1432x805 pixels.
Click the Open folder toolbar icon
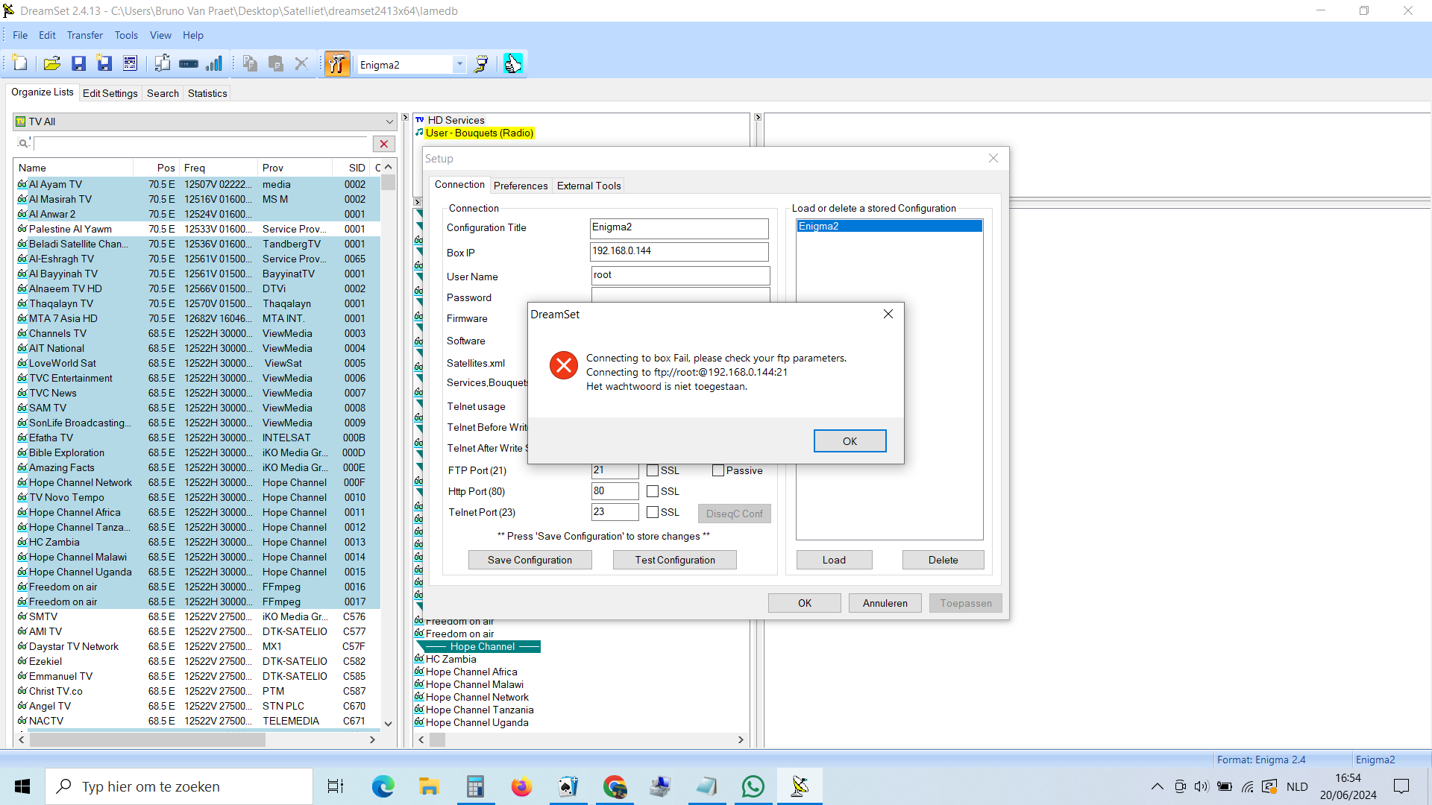click(x=51, y=64)
